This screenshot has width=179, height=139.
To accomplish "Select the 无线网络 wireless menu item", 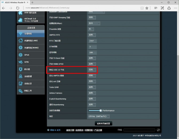I will click(31, 34).
